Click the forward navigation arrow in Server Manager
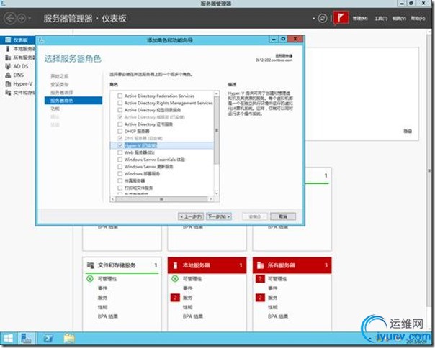 [x=22, y=19]
